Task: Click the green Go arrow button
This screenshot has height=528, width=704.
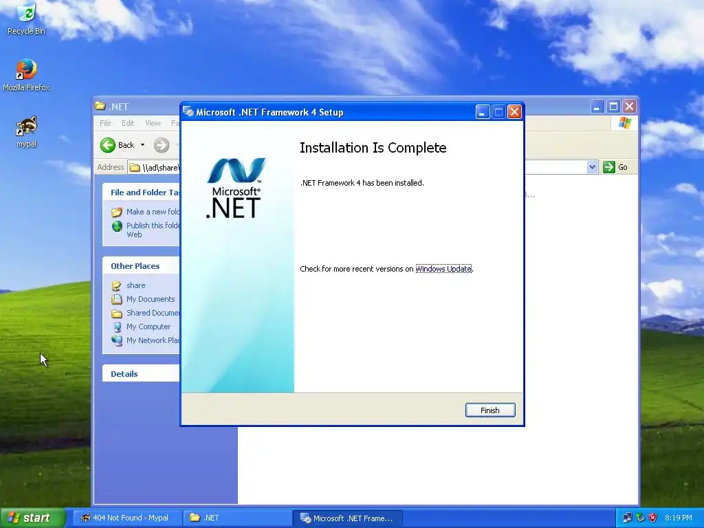Action: click(609, 167)
